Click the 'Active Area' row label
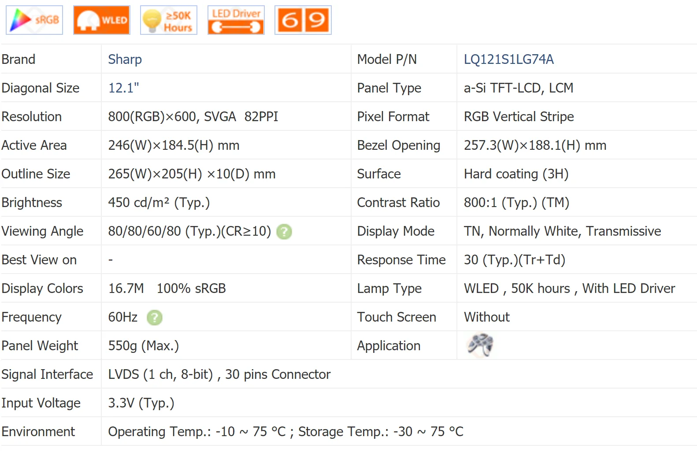Image resolution: width=697 pixels, height=452 pixels. (34, 145)
